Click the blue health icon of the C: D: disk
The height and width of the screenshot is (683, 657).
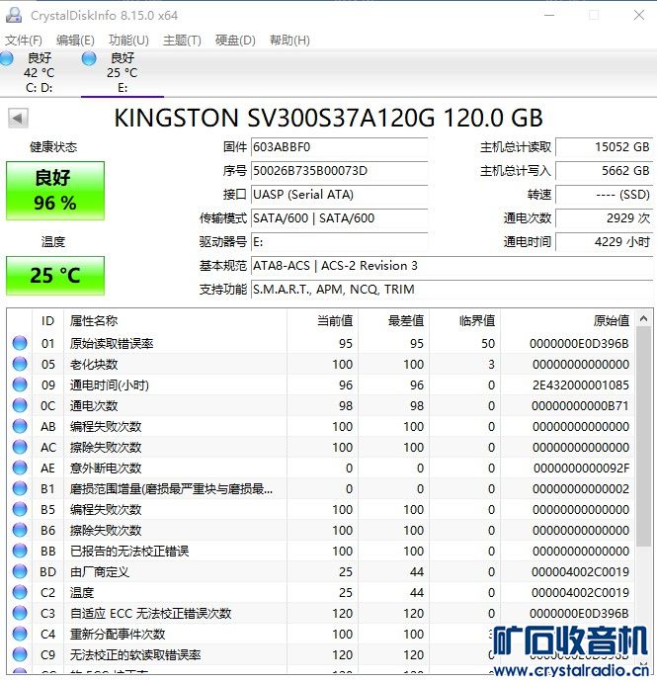click(6, 58)
